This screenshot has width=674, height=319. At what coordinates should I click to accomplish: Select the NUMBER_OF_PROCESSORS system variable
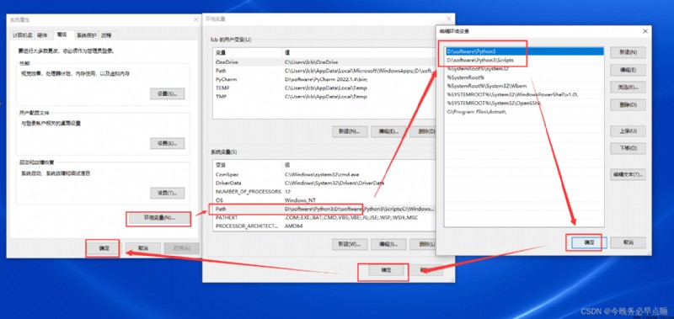click(324, 192)
